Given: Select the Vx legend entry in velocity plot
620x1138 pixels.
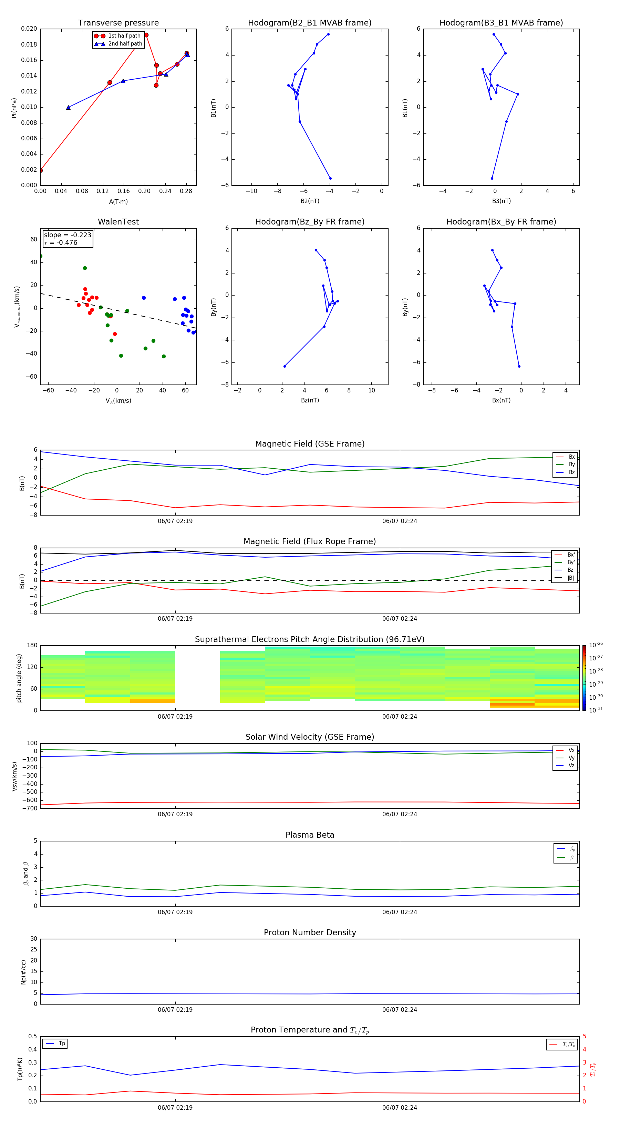Looking at the screenshot, I should coord(565,750).
